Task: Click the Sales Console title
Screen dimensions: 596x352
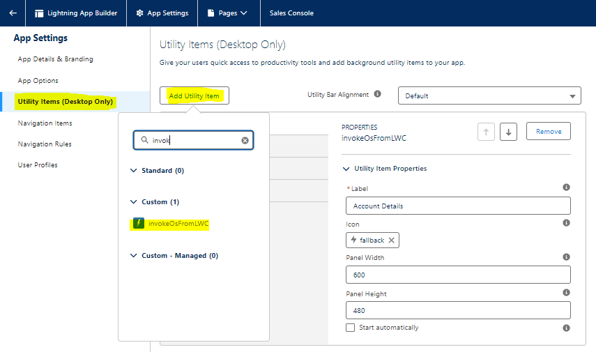Action: (x=291, y=13)
